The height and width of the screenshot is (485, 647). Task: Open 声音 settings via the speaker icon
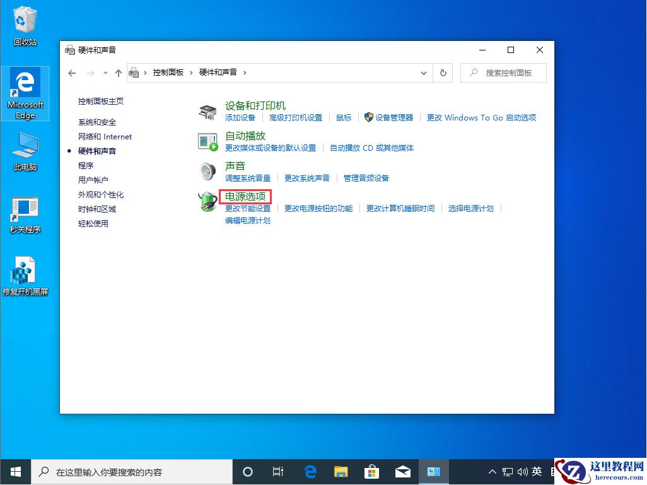click(x=207, y=172)
